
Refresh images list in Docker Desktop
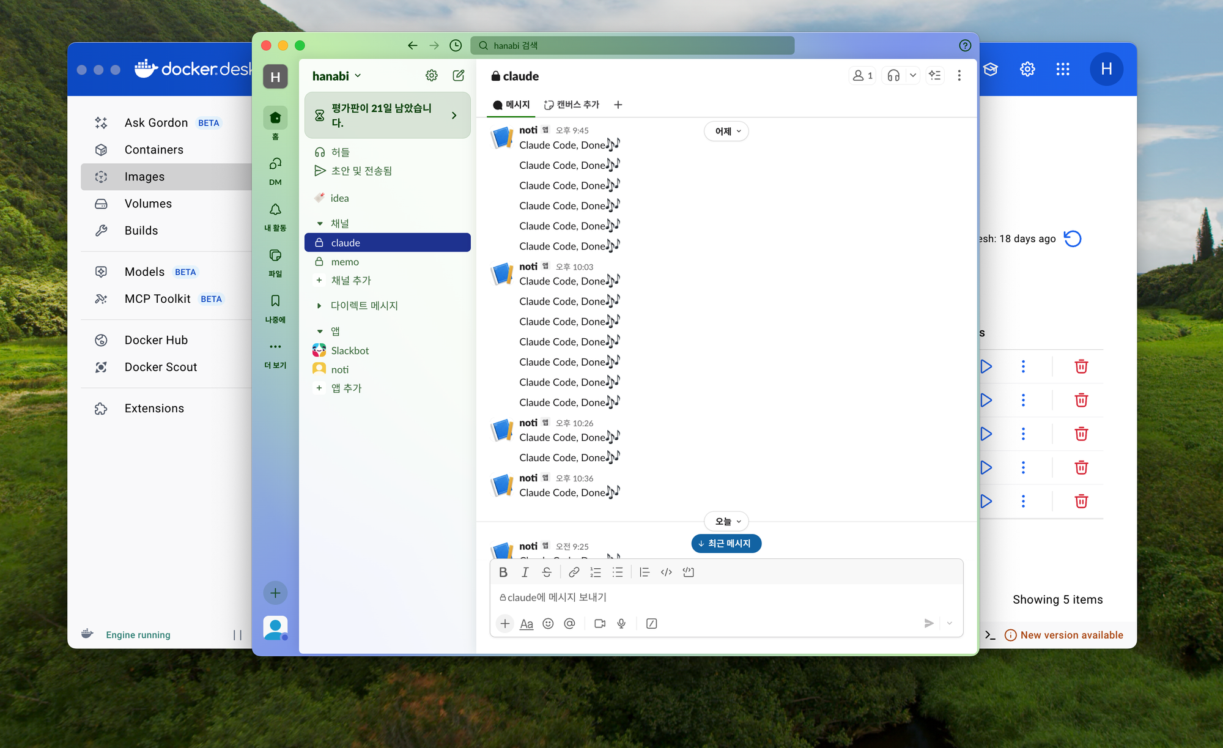click(1073, 239)
